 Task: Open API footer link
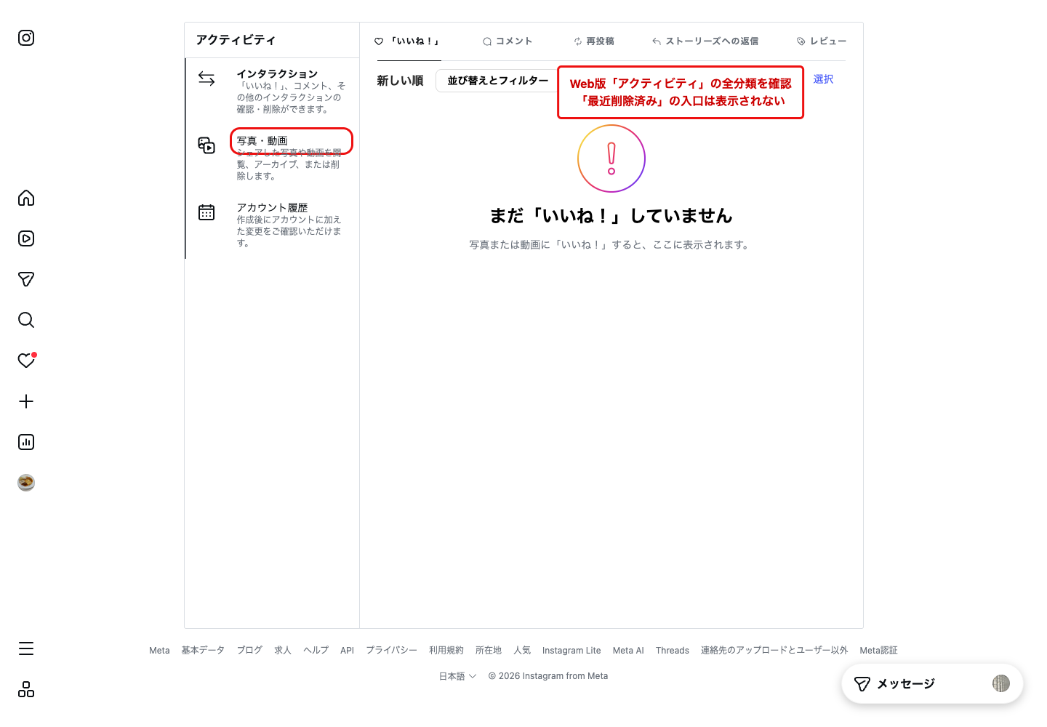[x=347, y=651]
